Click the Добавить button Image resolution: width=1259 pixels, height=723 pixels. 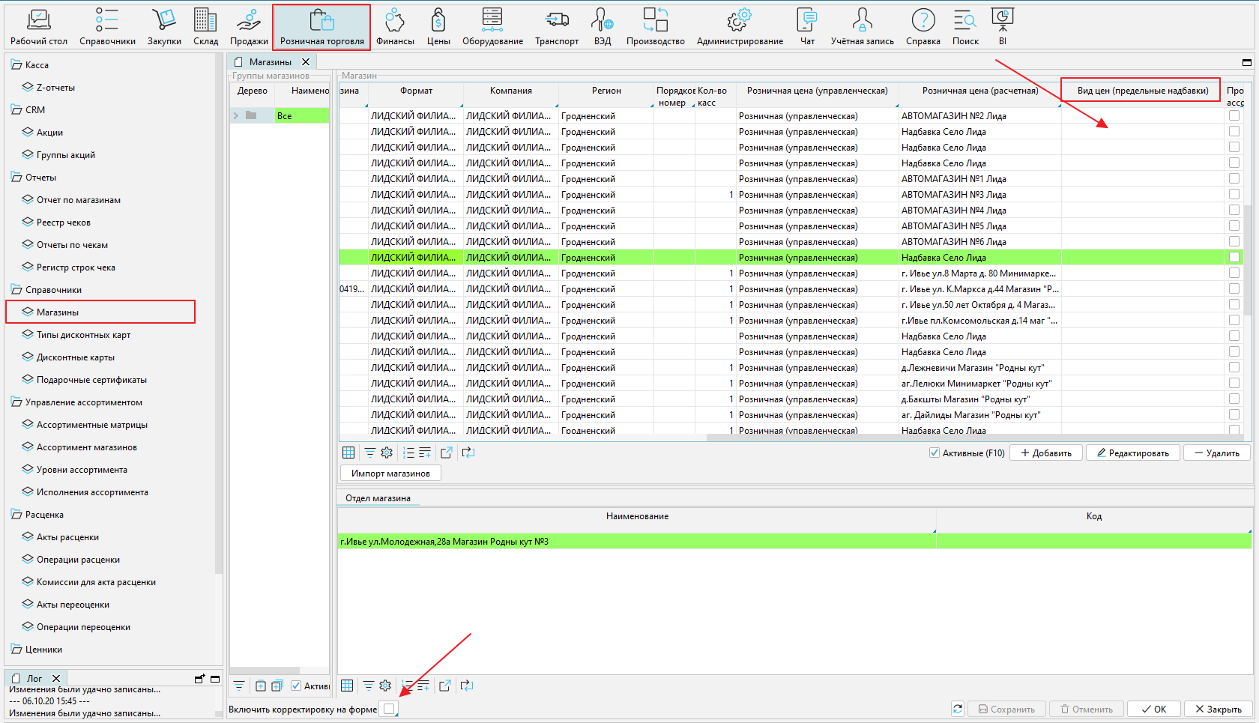pyautogui.click(x=1046, y=453)
